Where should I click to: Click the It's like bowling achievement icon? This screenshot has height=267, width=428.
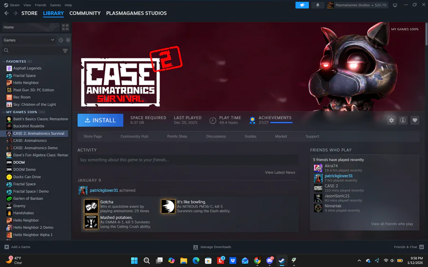pos(168,206)
